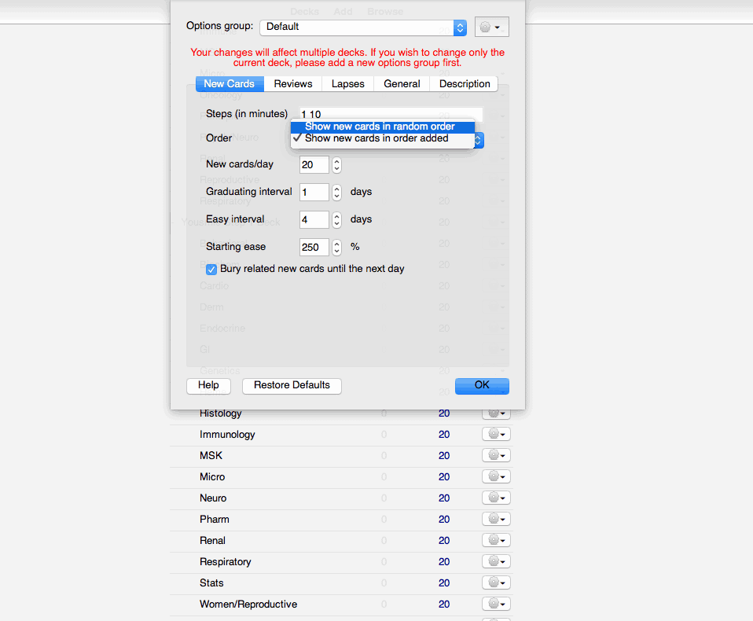Image resolution: width=753 pixels, height=621 pixels.
Task: Open gear menu for Immunology deck
Action: point(496,434)
